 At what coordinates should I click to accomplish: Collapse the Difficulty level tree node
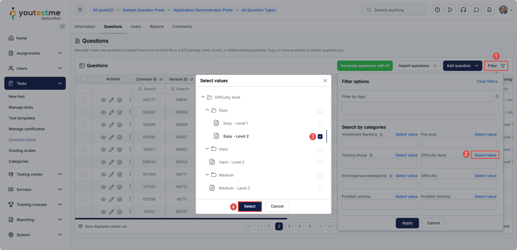pos(203,97)
